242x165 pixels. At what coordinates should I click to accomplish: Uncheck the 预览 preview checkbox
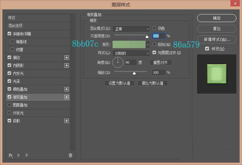207,49
